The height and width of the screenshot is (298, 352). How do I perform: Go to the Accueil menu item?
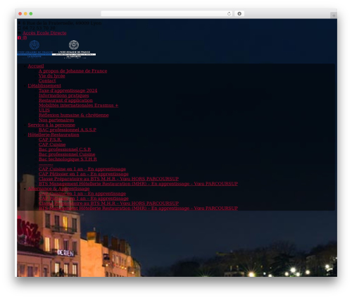pos(36,66)
